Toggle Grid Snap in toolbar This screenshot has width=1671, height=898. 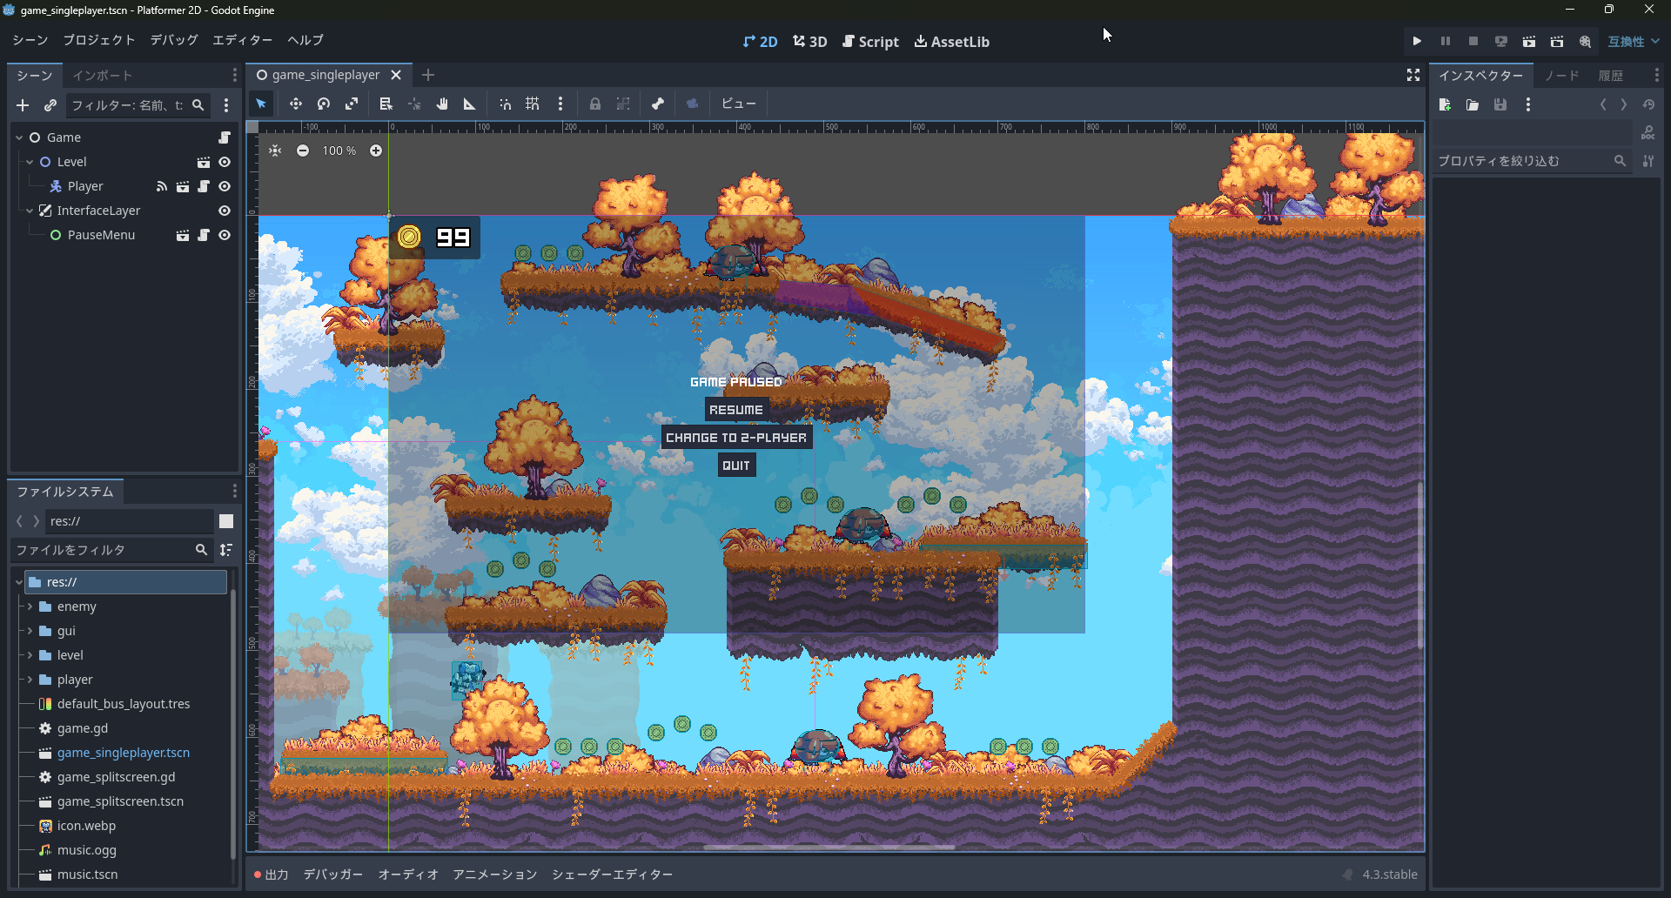533,104
